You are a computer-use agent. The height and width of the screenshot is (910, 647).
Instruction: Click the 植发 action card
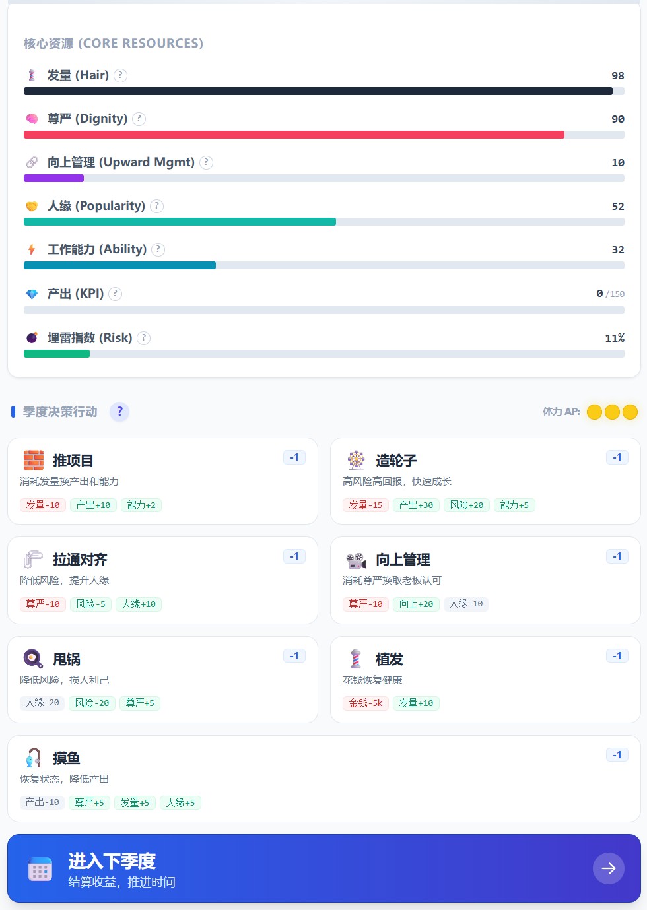[x=485, y=679]
